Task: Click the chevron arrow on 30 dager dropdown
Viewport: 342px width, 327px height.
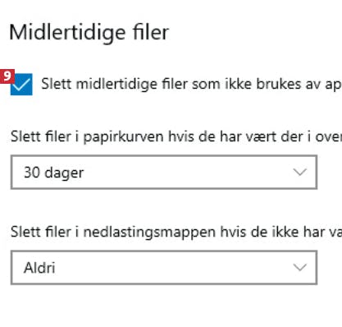Action: tap(300, 173)
